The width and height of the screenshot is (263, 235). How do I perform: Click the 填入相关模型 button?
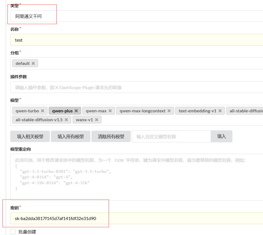[30, 137]
